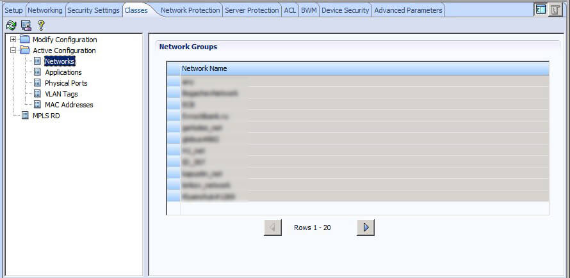
Task: Click the Applications list icon in tree
Action: coord(37,72)
